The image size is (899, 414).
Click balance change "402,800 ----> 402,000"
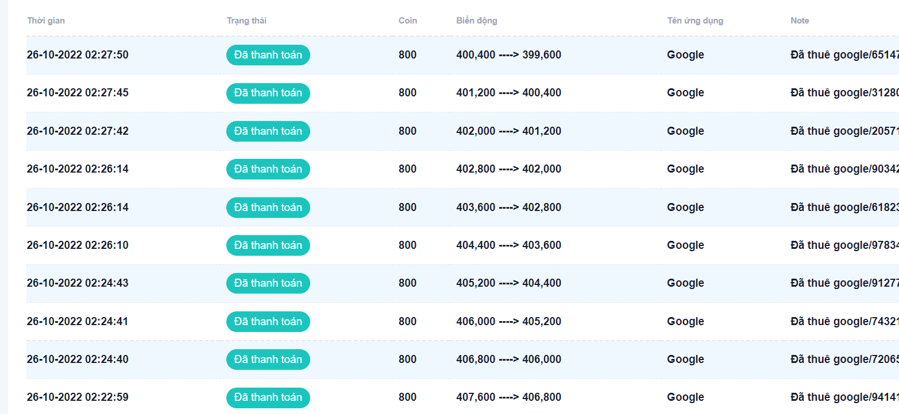[x=508, y=169]
